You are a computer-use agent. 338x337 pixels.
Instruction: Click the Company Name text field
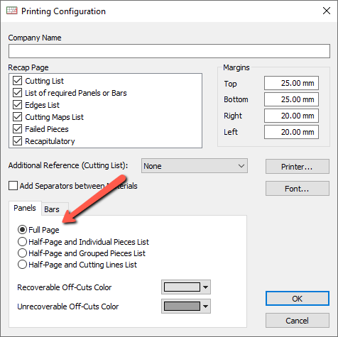pos(169,51)
